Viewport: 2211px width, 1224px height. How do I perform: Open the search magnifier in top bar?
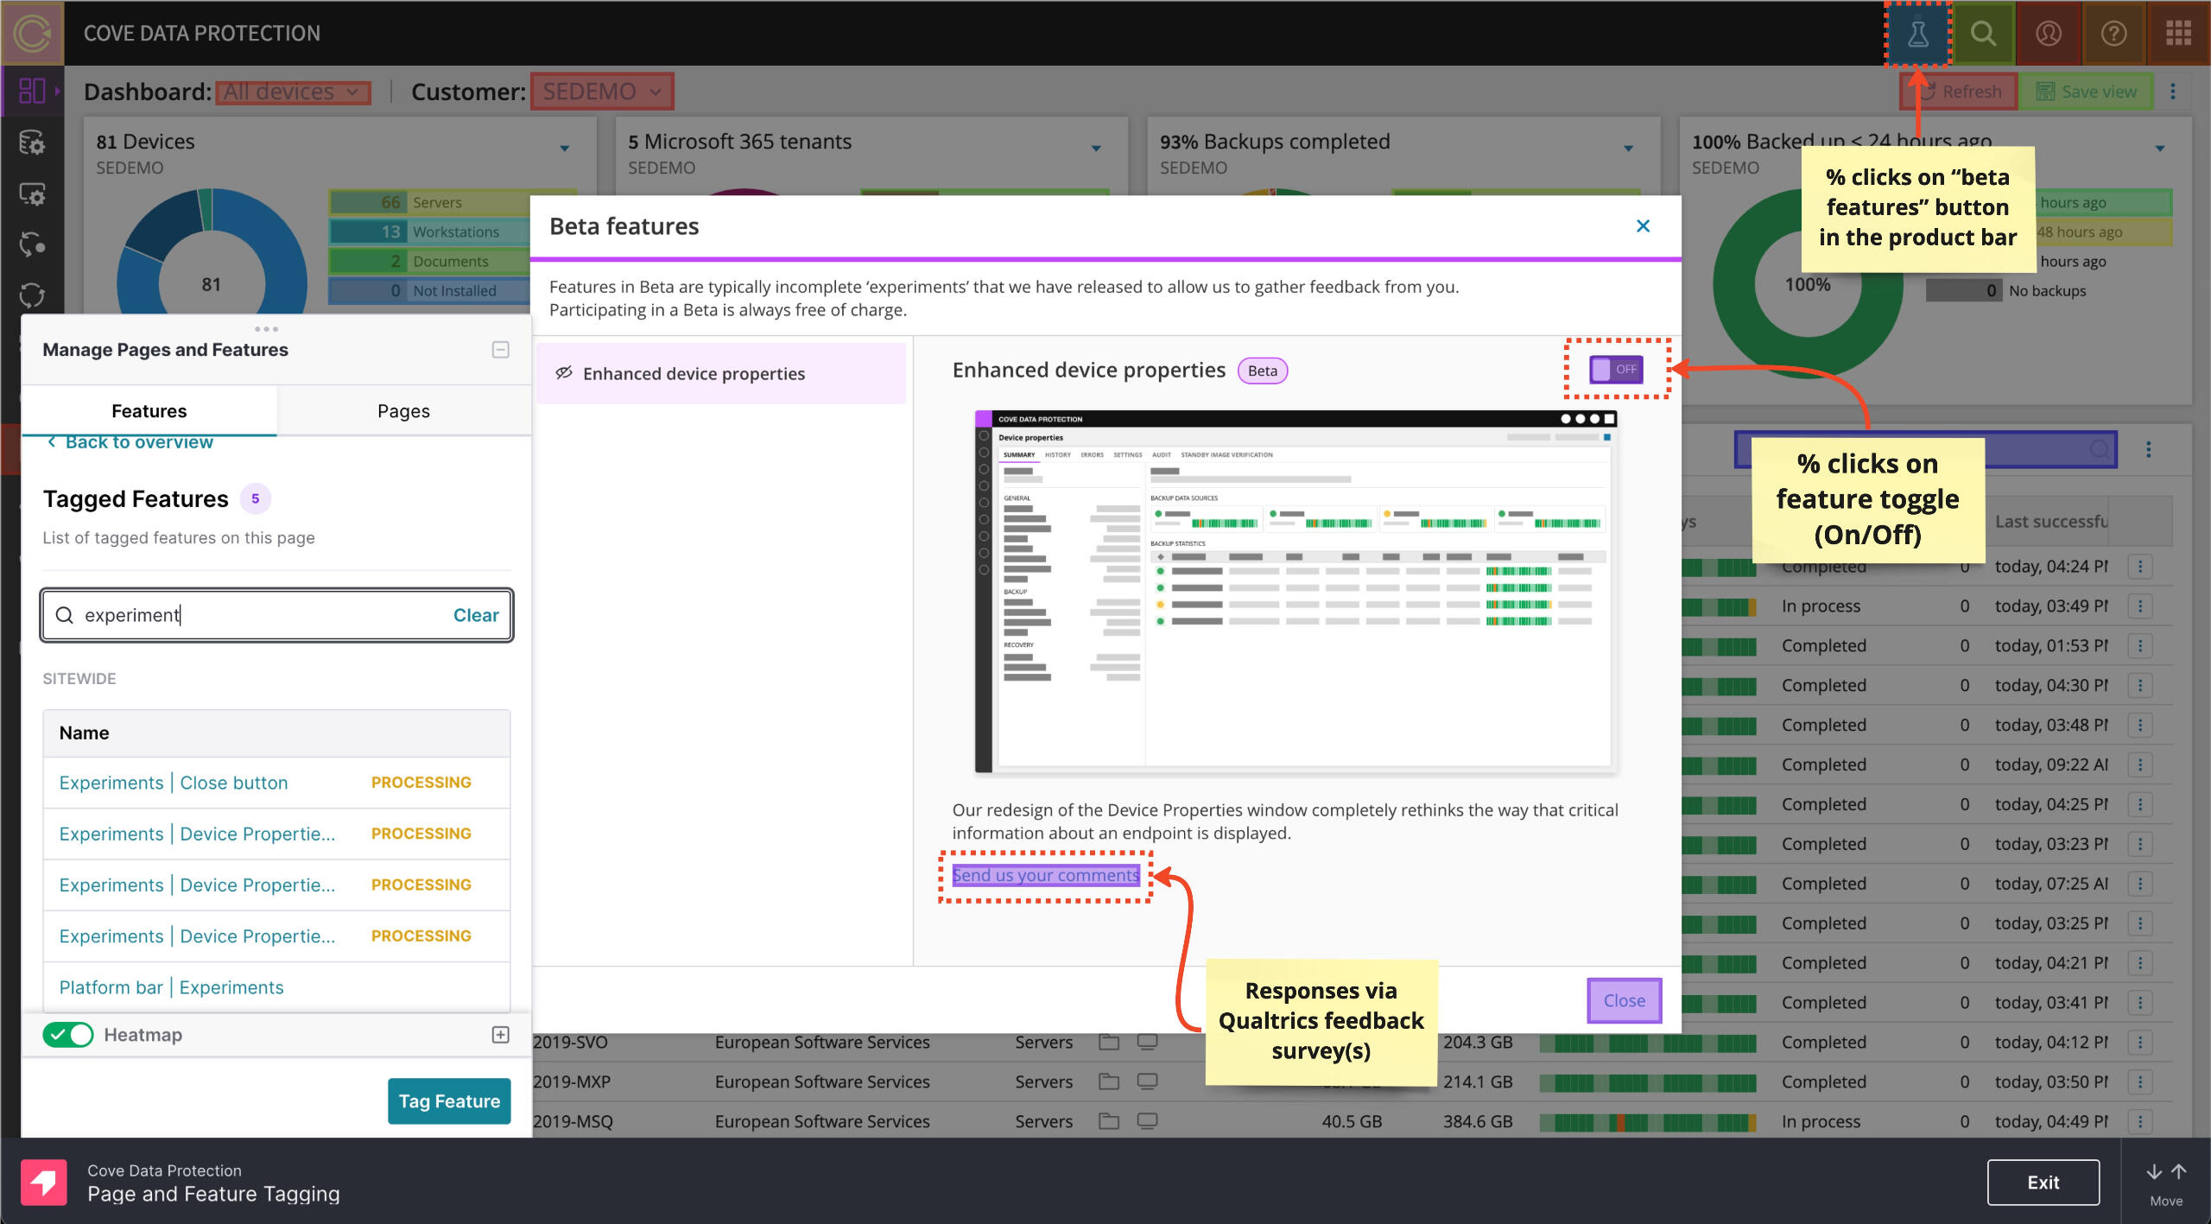(x=1983, y=34)
